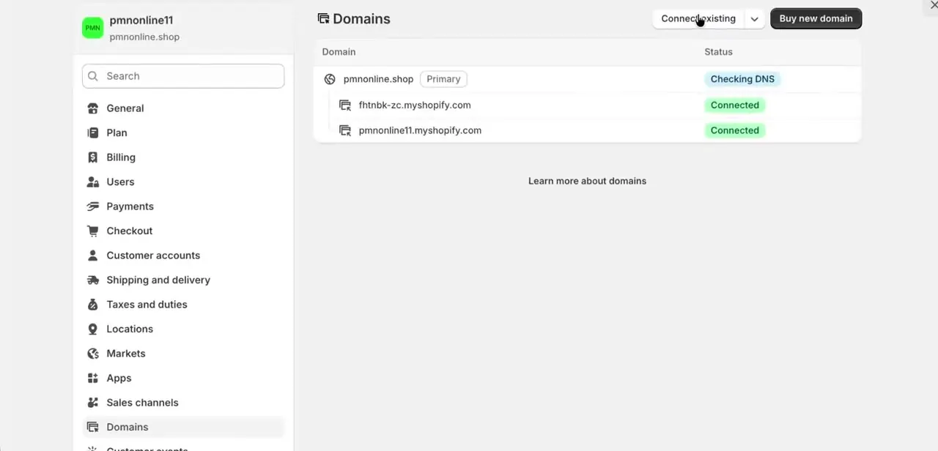Click the Sales channels icon

coord(93,403)
